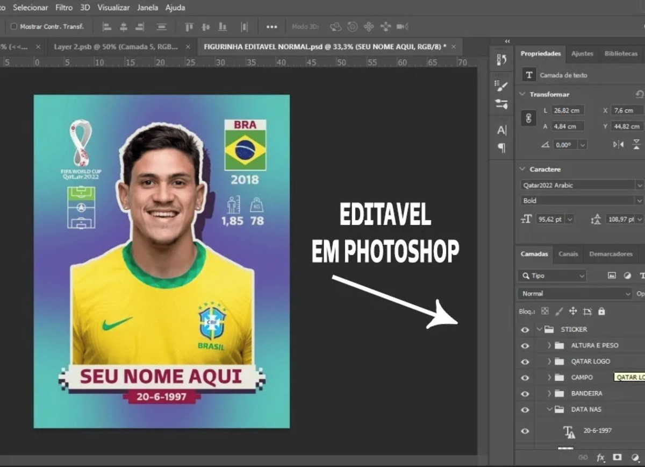Switch to the Bibliotecas tab

[621, 54]
